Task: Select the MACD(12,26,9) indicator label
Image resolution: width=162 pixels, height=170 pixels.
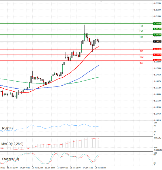Action: click(x=12, y=144)
